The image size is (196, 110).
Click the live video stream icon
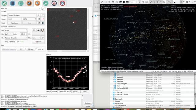coord(43,30)
